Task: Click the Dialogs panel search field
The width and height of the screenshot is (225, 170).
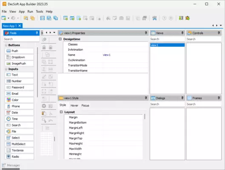Action: tap(167, 104)
